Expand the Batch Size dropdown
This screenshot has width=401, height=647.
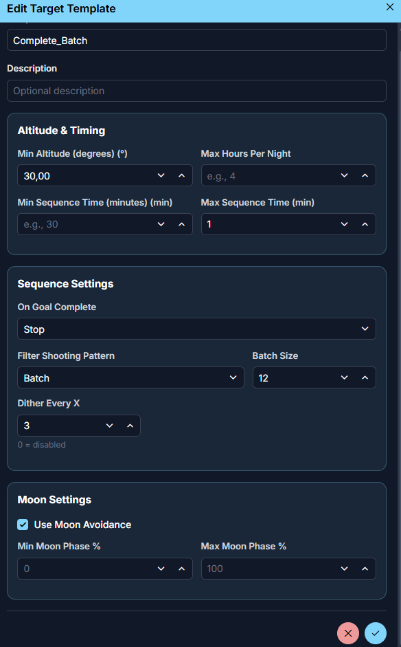coord(344,377)
